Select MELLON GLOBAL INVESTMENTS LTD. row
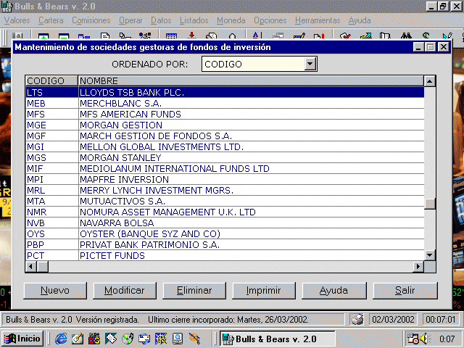 coord(225,146)
